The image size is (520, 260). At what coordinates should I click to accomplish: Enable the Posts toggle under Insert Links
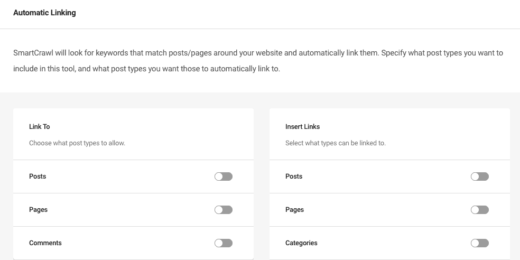(x=480, y=177)
